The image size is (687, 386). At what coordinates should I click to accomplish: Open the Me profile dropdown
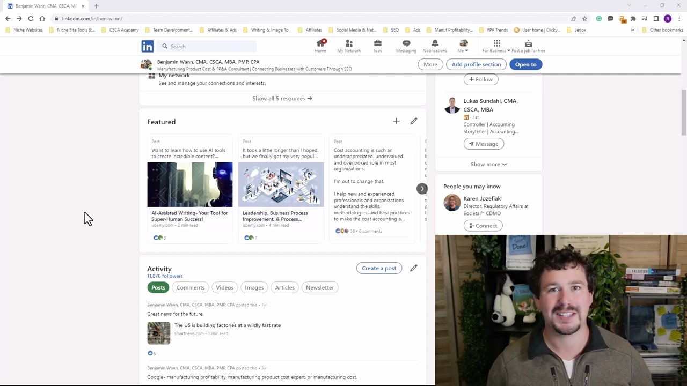pyautogui.click(x=463, y=46)
